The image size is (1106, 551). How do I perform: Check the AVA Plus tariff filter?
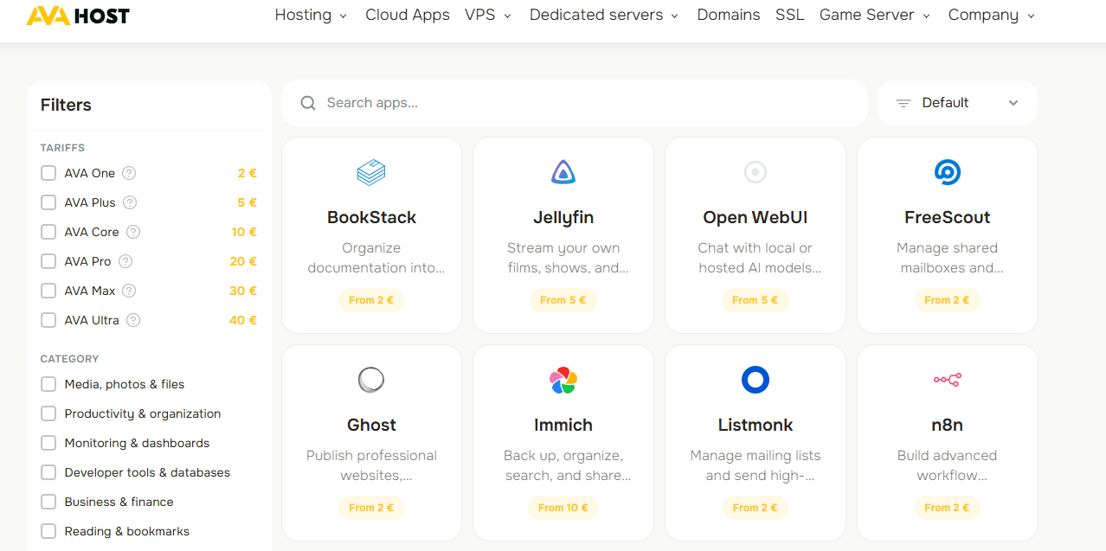[48, 202]
